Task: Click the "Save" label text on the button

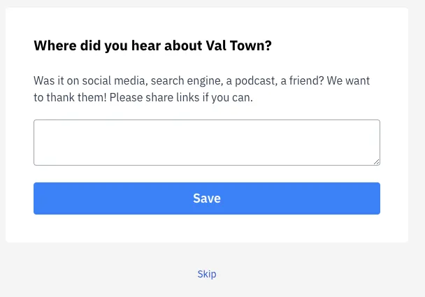Action: point(207,198)
